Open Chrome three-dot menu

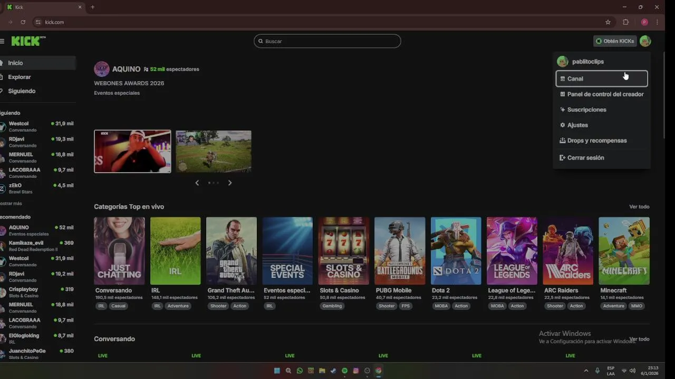(x=657, y=22)
